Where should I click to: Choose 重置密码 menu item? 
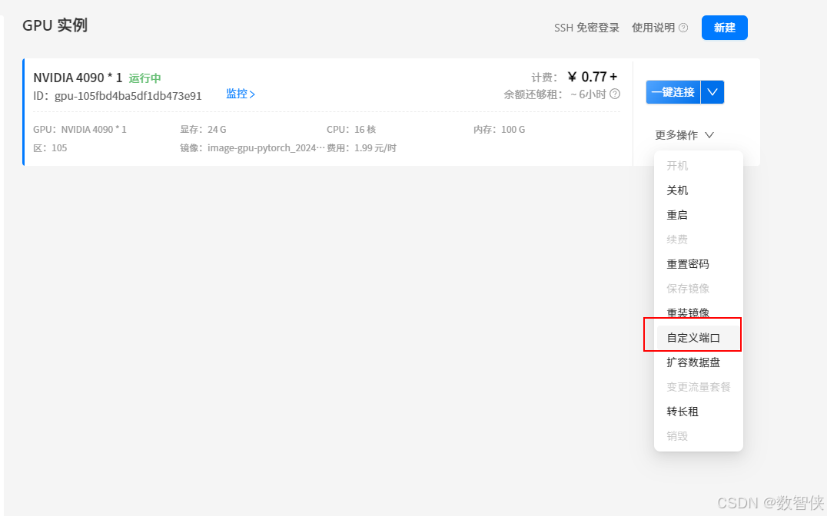point(687,264)
